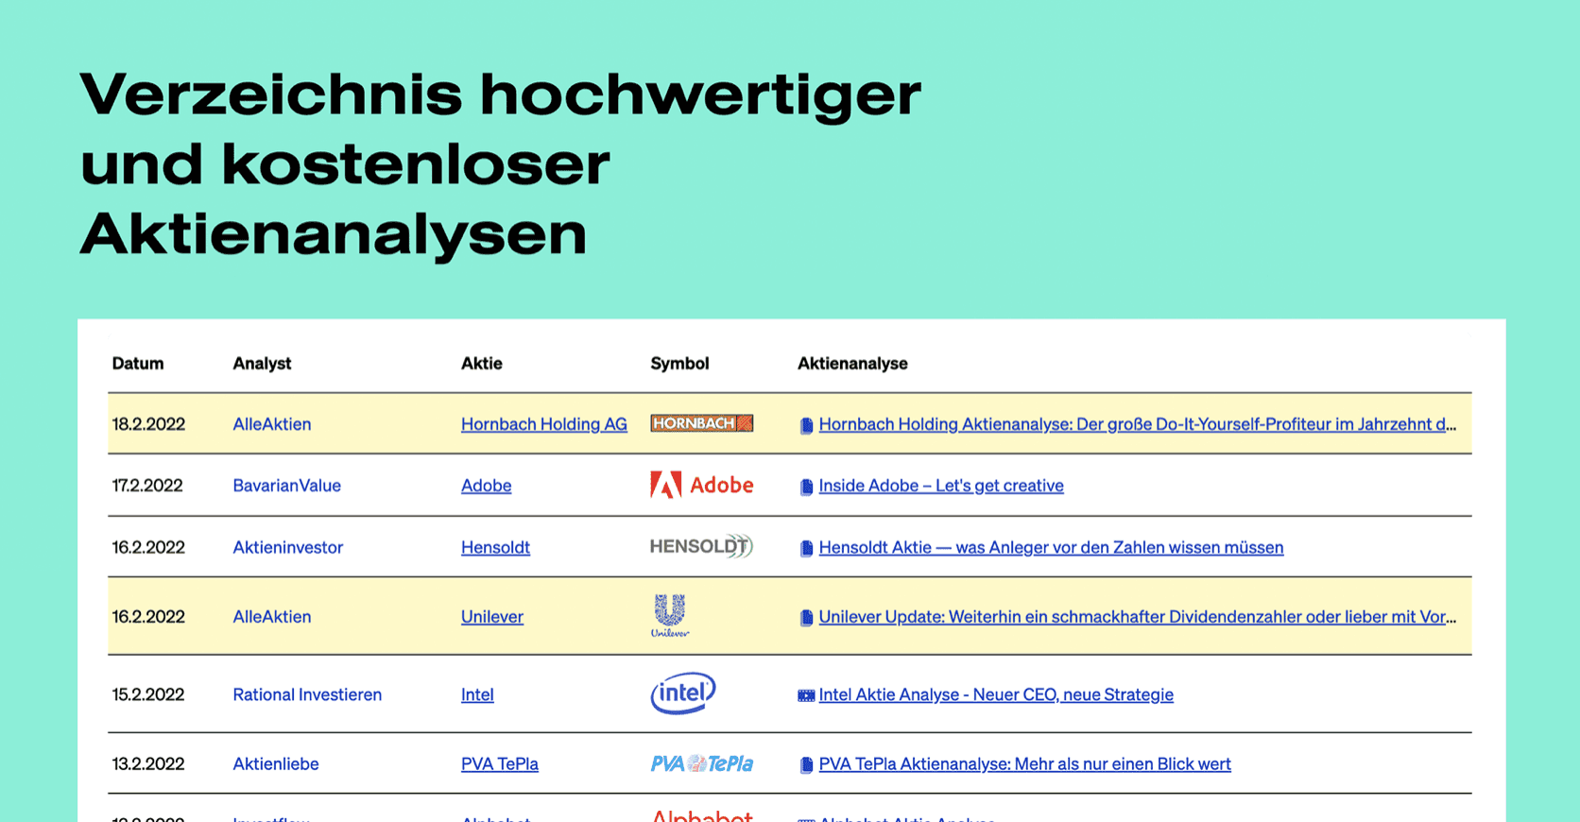Click the video icon before Intel Aktie Analyse

(806, 695)
